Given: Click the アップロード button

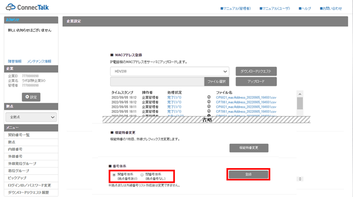Looking at the screenshot, I should (256, 82).
